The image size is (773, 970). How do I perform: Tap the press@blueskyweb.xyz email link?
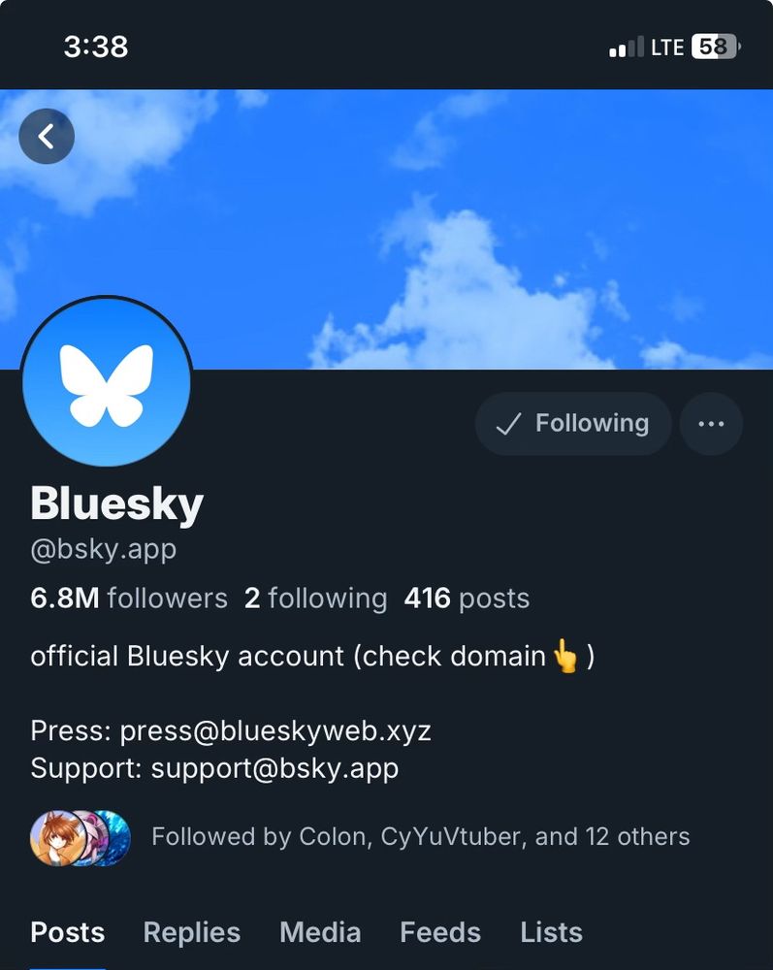tap(275, 730)
